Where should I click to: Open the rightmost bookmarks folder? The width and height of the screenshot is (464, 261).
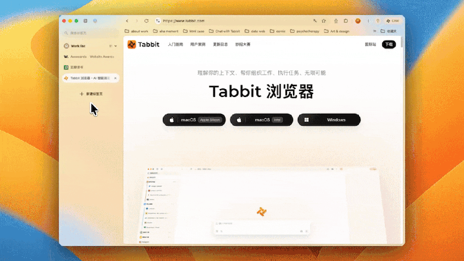[388, 31]
